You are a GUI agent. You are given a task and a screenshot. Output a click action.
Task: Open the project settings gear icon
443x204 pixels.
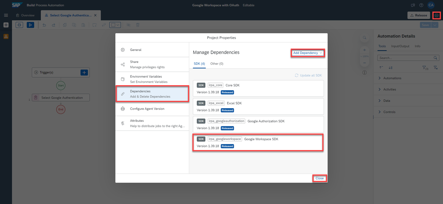click(437, 15)
